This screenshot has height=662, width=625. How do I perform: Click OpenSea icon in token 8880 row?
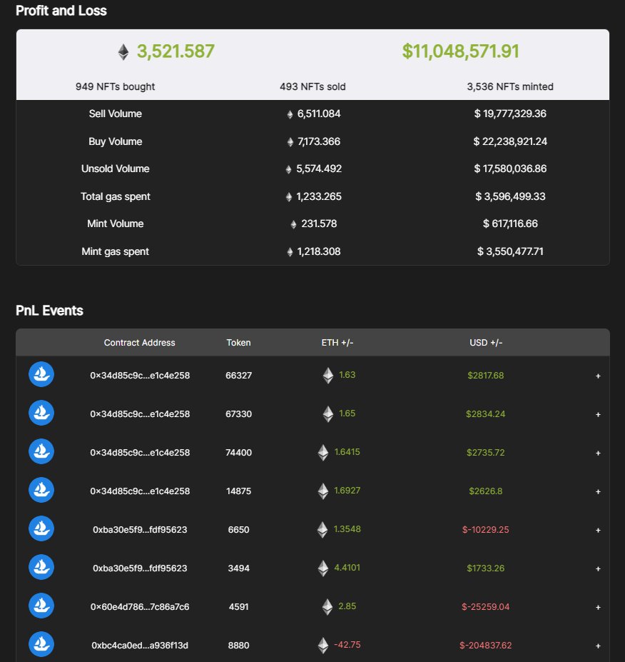[x=41, y=644]
